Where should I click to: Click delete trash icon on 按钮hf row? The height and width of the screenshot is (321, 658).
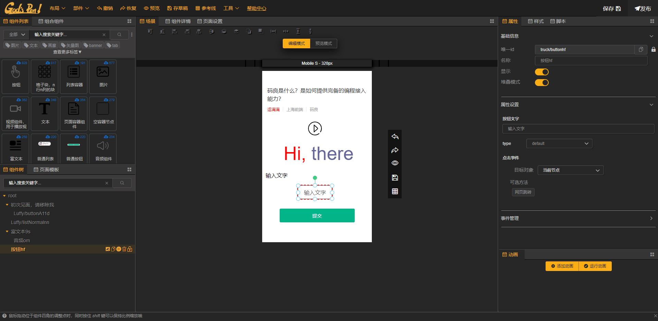pyautogui.click(x=124, y=249)
